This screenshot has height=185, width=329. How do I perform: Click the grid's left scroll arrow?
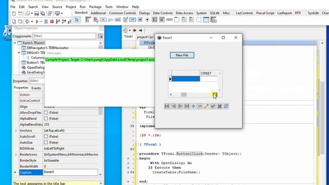171,95
